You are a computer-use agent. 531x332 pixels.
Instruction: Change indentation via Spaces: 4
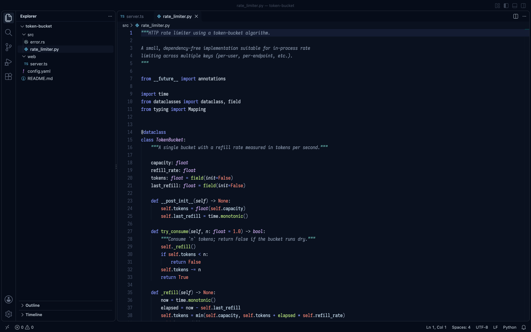461,327
